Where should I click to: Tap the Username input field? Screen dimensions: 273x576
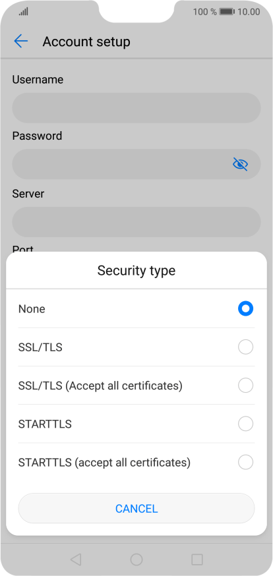136,107
